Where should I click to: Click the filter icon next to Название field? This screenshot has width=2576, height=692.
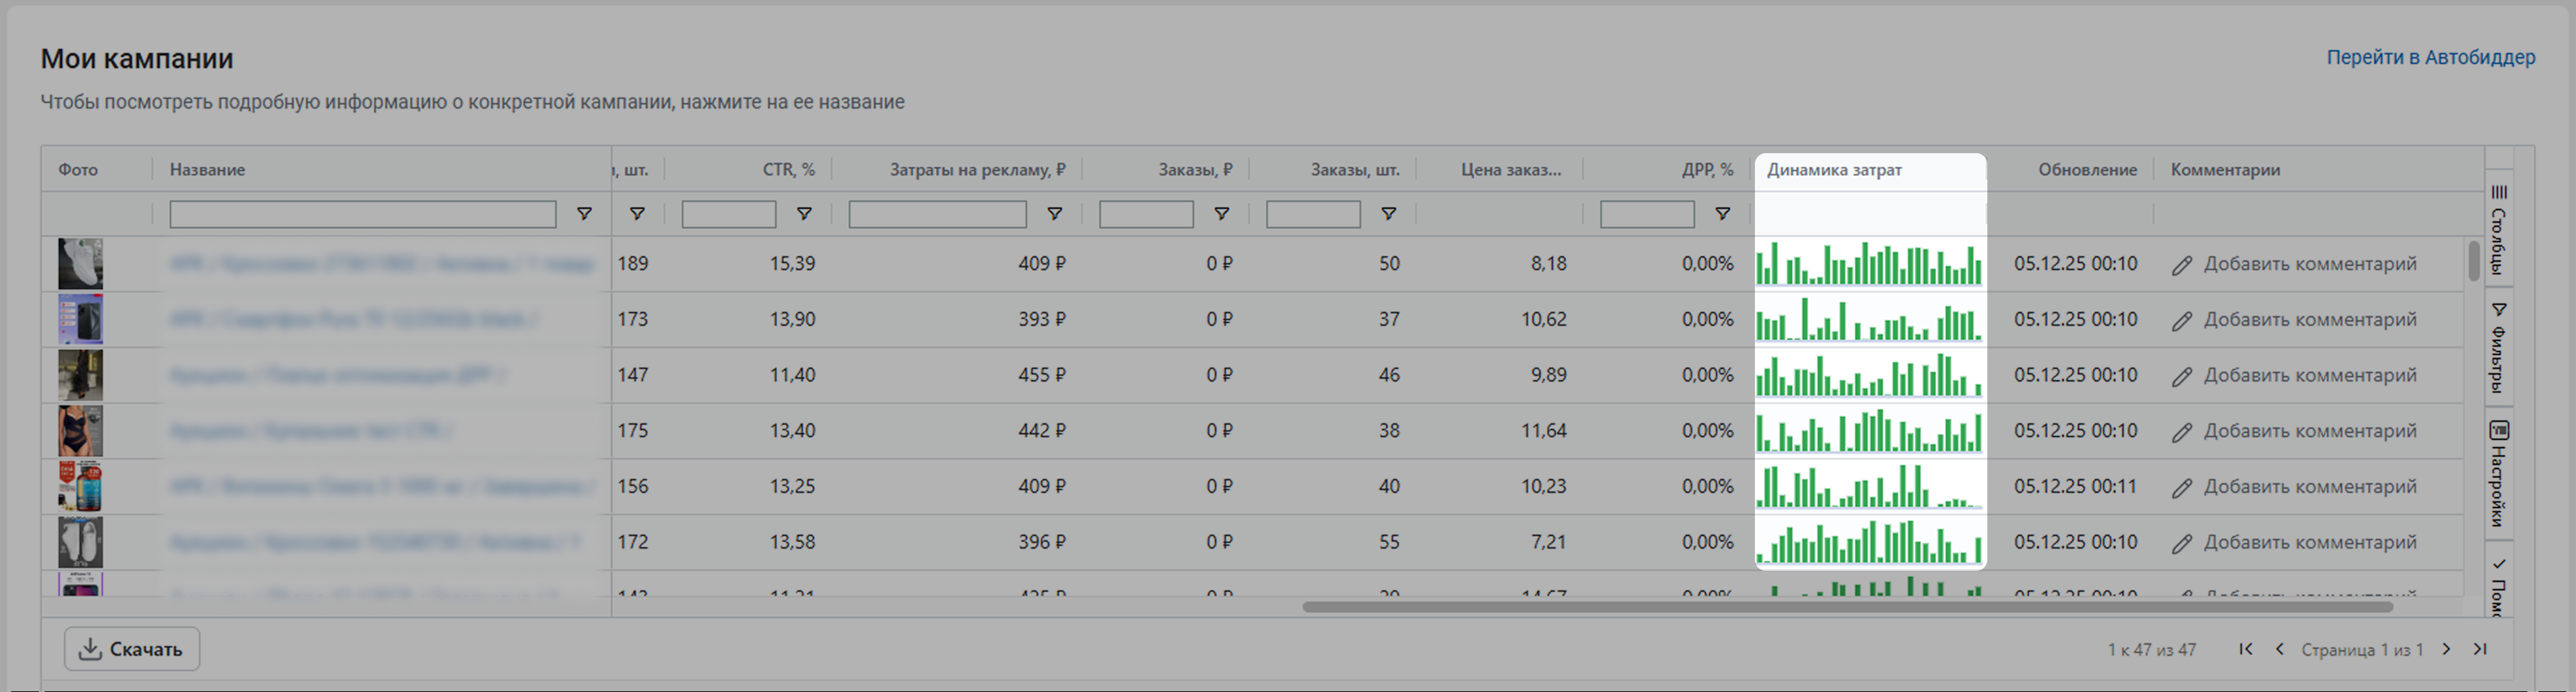click(584, 214)
